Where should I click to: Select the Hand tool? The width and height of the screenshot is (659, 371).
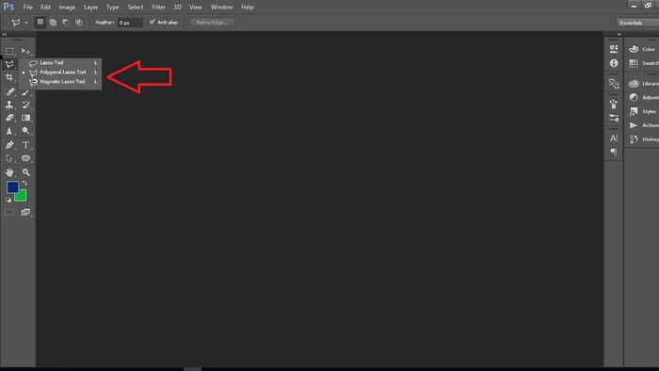[x=9, y=172]
